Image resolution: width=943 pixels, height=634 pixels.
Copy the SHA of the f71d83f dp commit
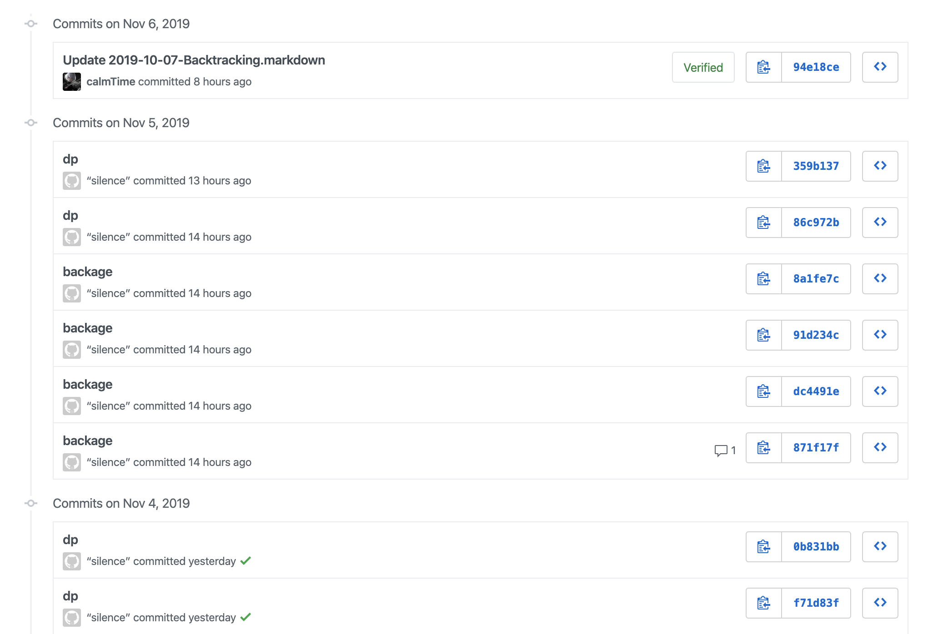[763, 603]
